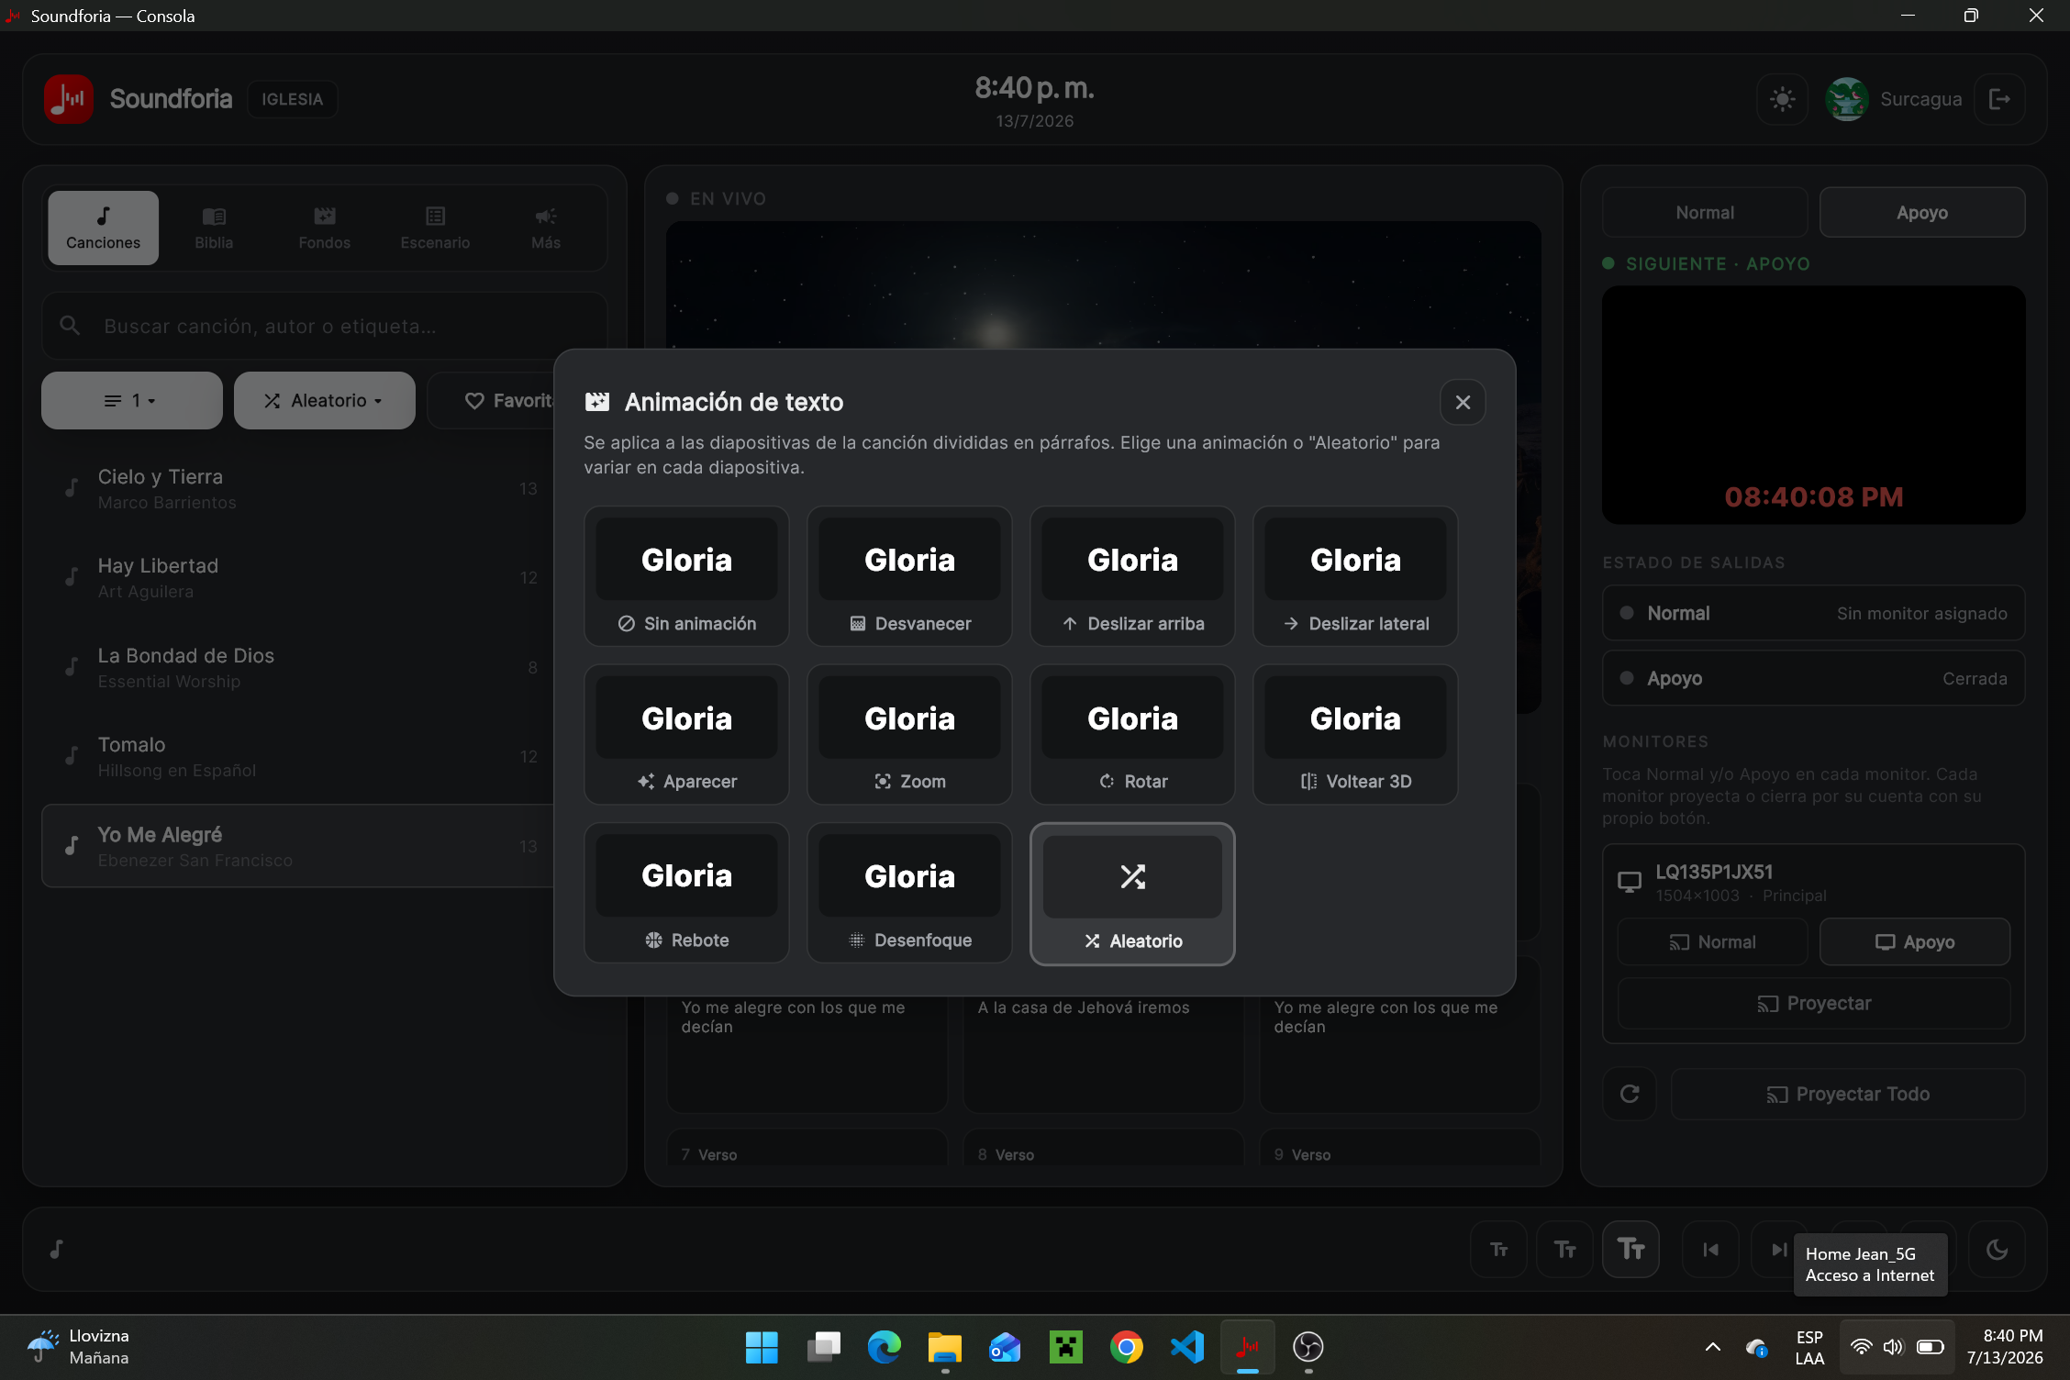Screen dimensions: 2070x1380
Task: Choose the Rebote animation
Action: [x=686, y=893]
